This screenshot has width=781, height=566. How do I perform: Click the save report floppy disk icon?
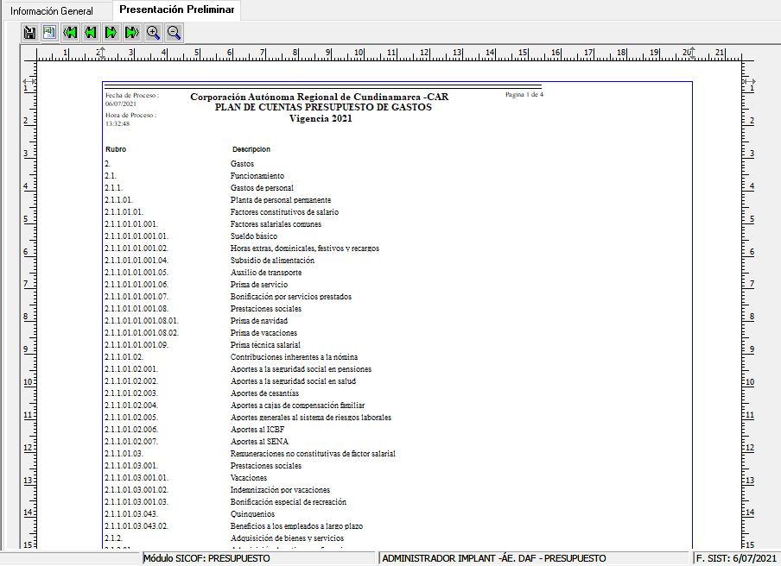click(x=29, y=33)
